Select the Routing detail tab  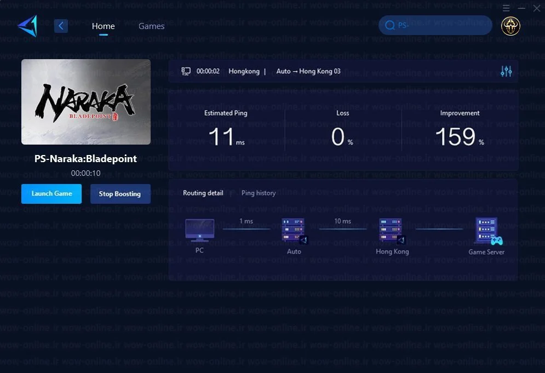click(203, 193)
